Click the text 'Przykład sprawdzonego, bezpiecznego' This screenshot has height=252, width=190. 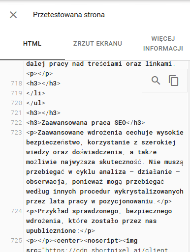[105, 211]
